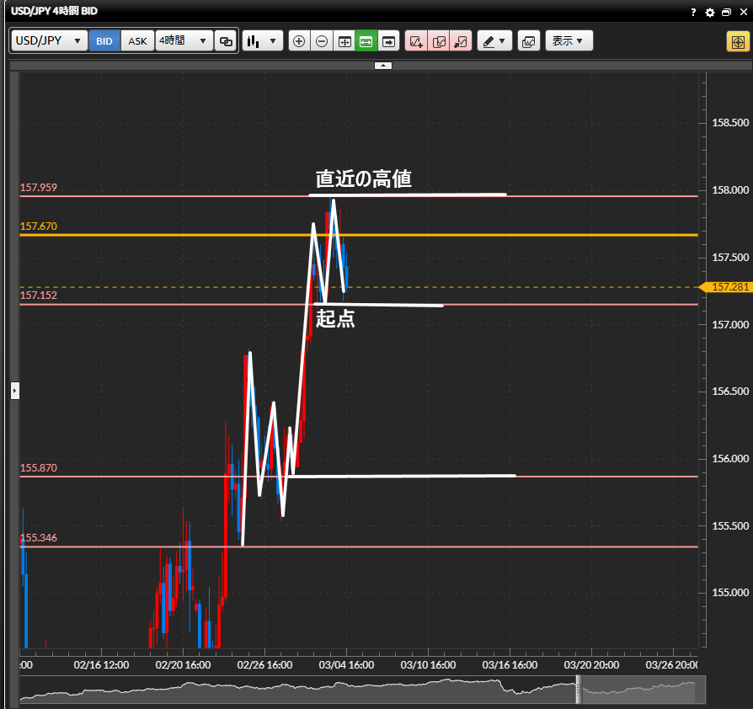Click the left panel expand arrow

14,391
